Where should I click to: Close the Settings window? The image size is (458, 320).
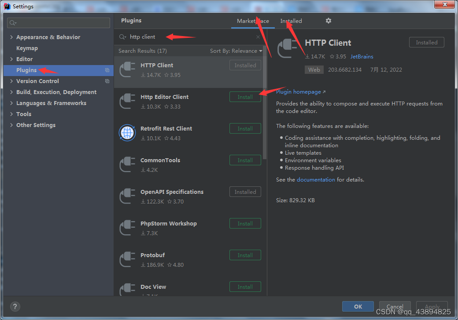(444, 4)
